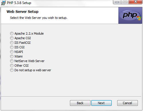The width and height of the screenshot is (143, 111).
Task: Go Back to the previous setup page
Action: coord(80,103)
